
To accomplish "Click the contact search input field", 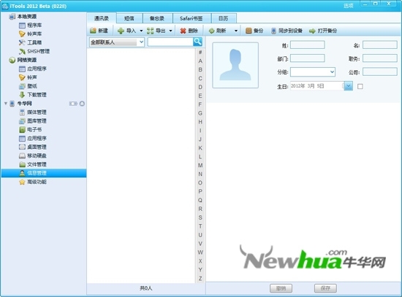I will point(170,42).
